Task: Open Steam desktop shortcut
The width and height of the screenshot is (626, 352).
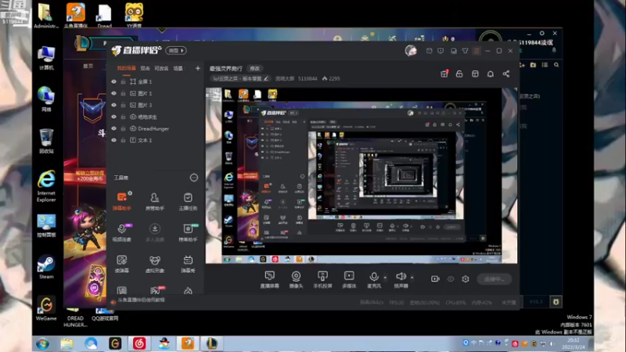Action: (x=46, y=267)
